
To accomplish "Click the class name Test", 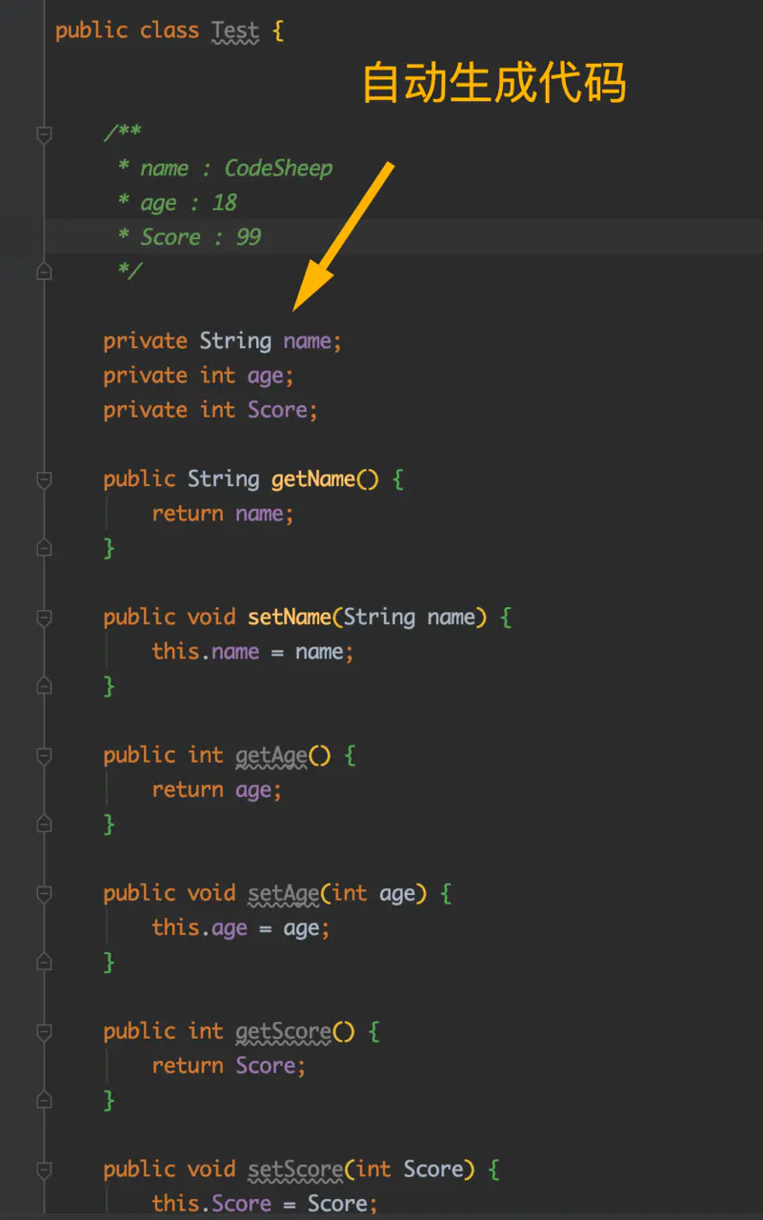I will point(235,30).
